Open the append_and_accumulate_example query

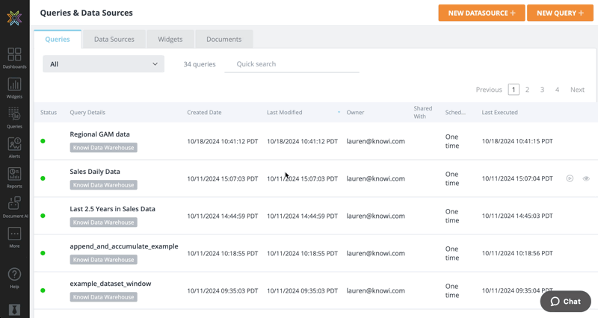click(x=124, y=246)
